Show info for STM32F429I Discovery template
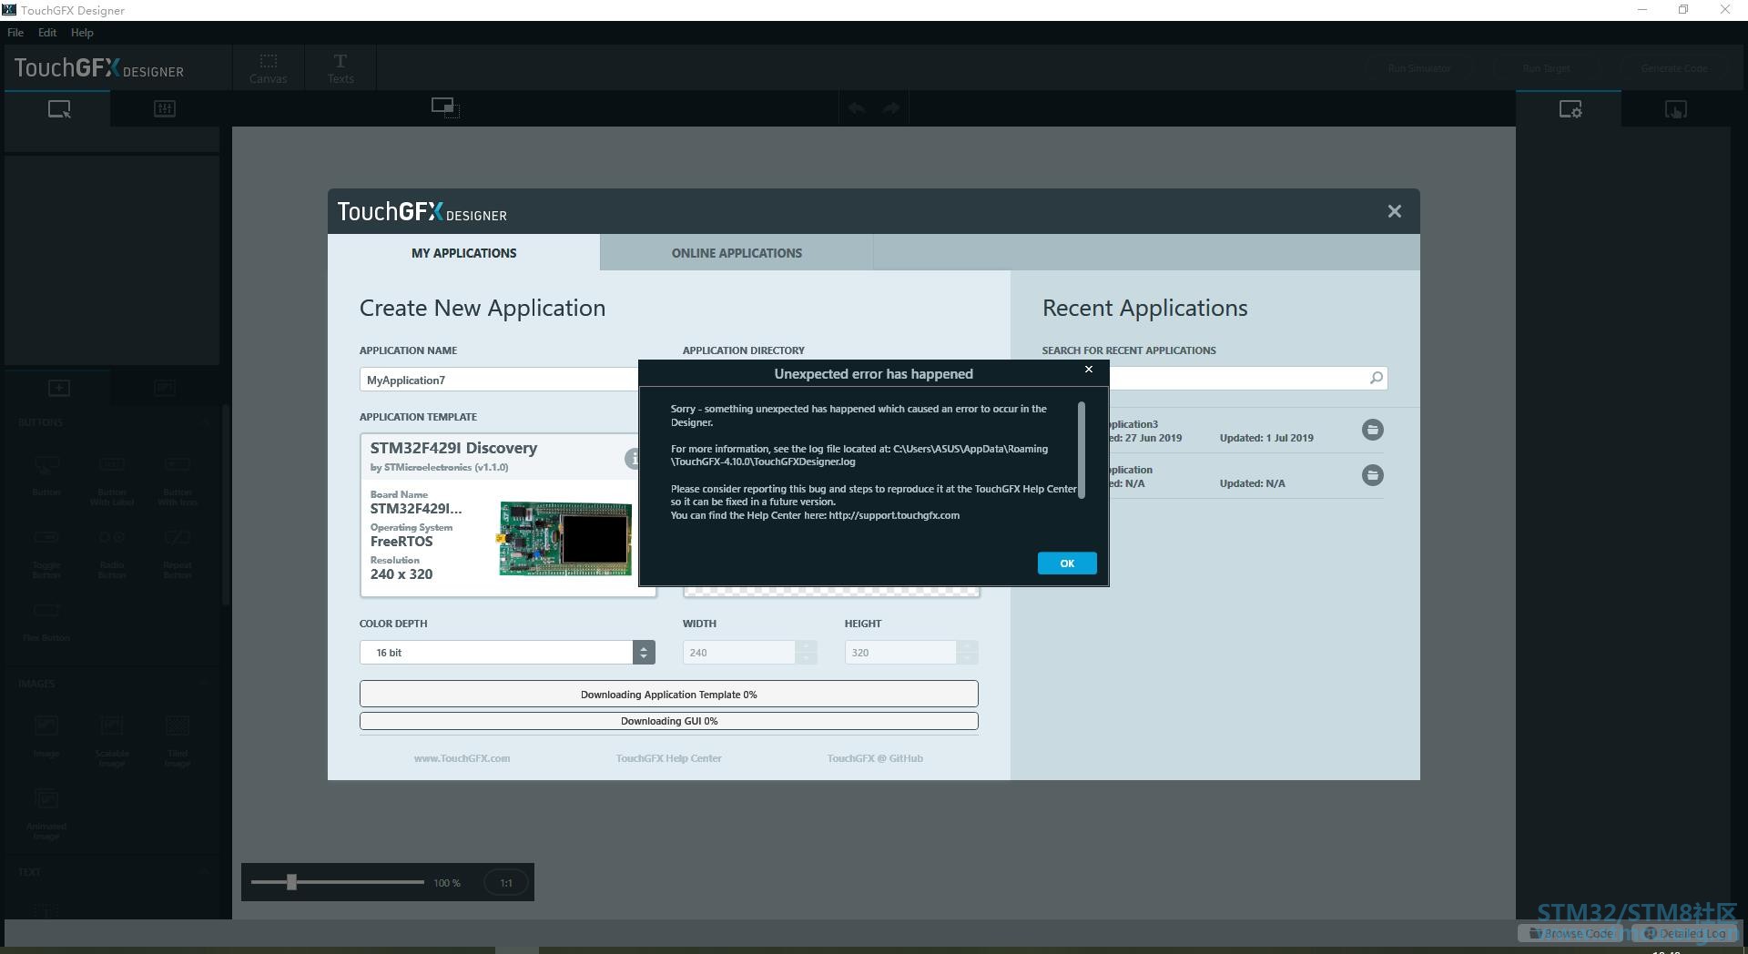The image size is (1748, 954). 633,459
